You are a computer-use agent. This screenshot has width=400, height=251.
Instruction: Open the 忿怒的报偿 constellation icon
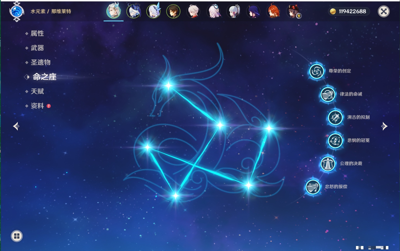[x=313, y=187]
